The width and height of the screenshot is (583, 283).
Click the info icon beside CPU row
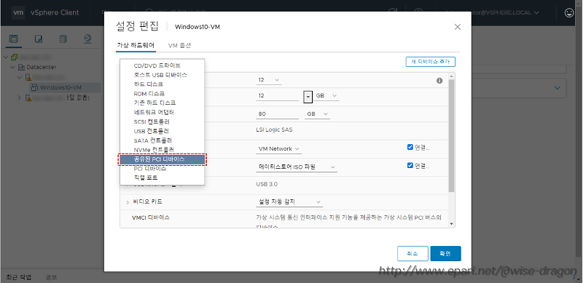(x=439, y=81)
